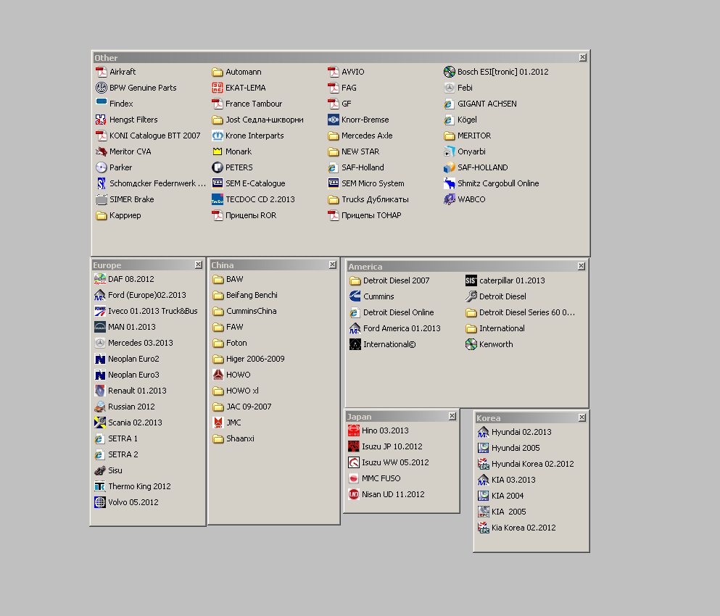Launch Knorr-Bremse catalog via its icon

point(334,120)
